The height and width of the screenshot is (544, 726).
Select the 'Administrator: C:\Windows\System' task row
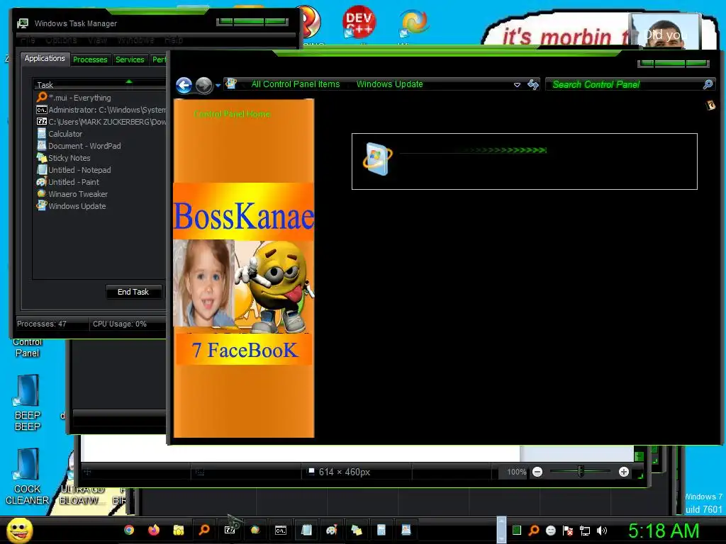click(x=101, y=110)
